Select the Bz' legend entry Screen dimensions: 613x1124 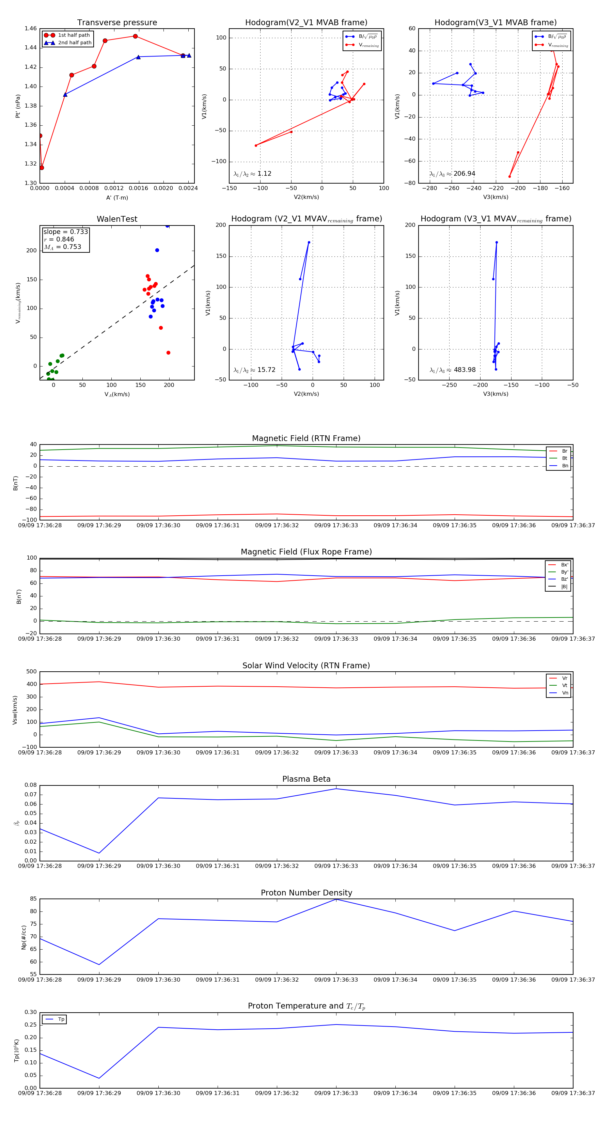tap(558, 579)
